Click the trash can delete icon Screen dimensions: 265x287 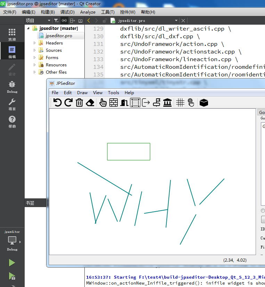80,102
